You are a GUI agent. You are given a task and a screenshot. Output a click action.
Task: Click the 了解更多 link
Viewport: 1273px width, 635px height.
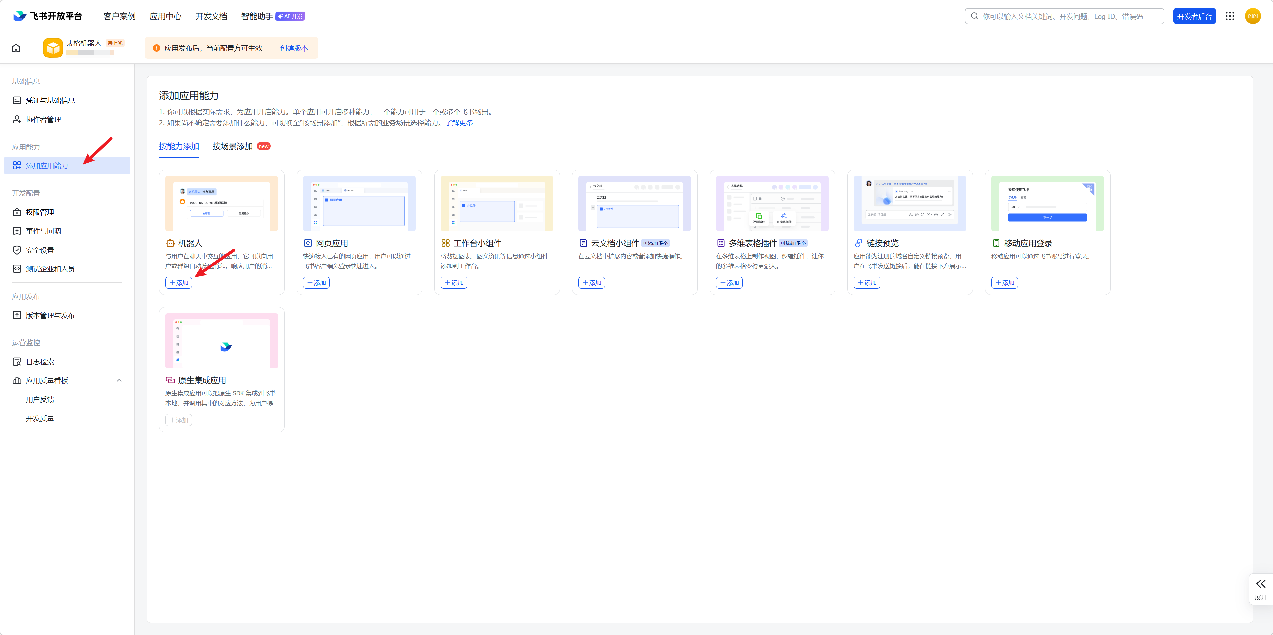point(459,123)
